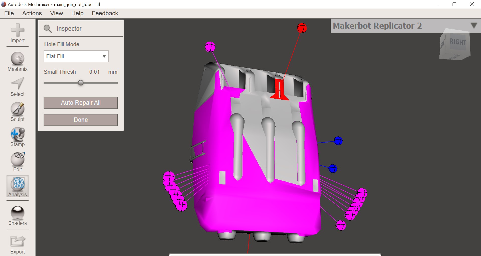Click the 'Small Thresh' label
481x256 pixels.
[x=60, y=72]
